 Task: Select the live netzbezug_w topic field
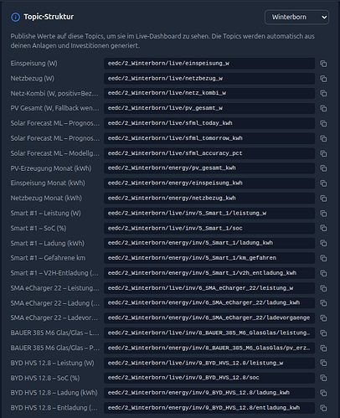pos(209,79)
